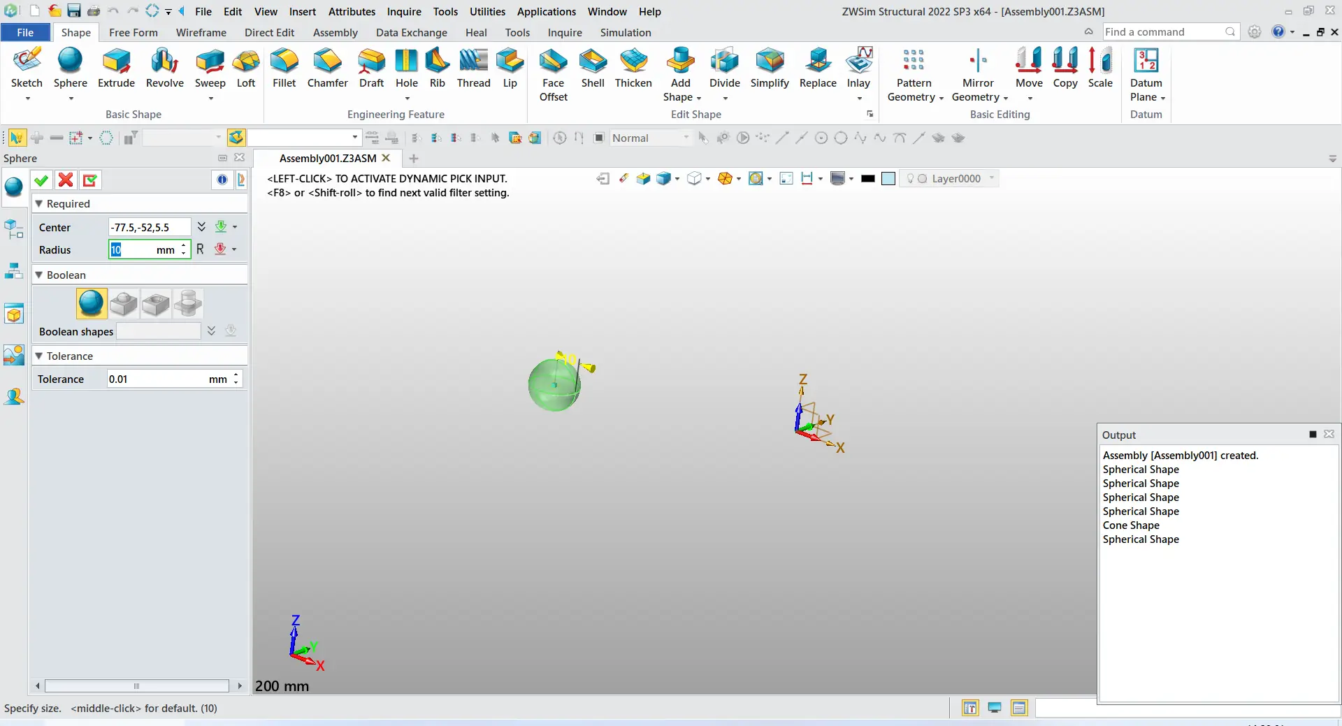Select the Sweep tool
Image resolution: width=1342 pixels, height=726 pixels.
click(210, 68)
